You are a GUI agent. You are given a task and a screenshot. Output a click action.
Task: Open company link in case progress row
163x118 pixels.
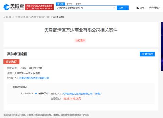77,93
